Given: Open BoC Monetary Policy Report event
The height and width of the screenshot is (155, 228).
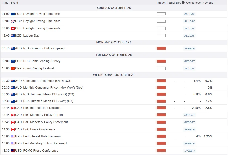Looking at the screenshot, I should tap(43, 115).
